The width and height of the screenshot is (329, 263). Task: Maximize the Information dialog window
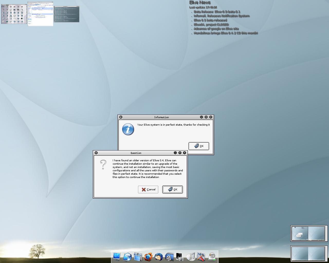click(206, 117)
